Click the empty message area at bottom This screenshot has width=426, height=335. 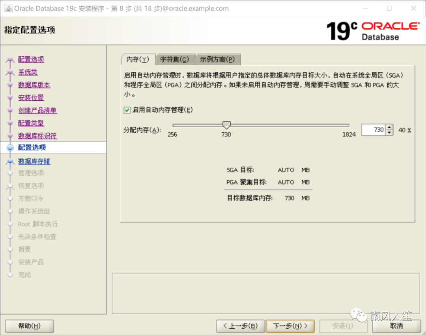(x=266, y=294)
